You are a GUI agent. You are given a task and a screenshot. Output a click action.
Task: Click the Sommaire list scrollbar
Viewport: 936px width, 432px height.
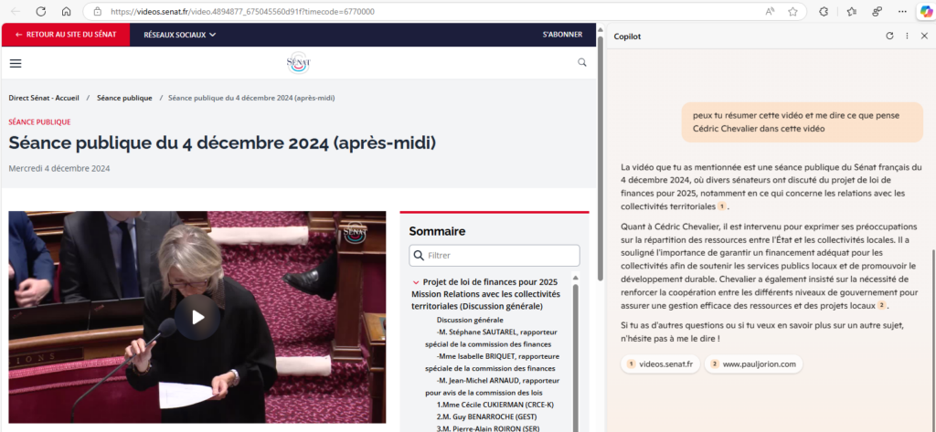[576, 358]
